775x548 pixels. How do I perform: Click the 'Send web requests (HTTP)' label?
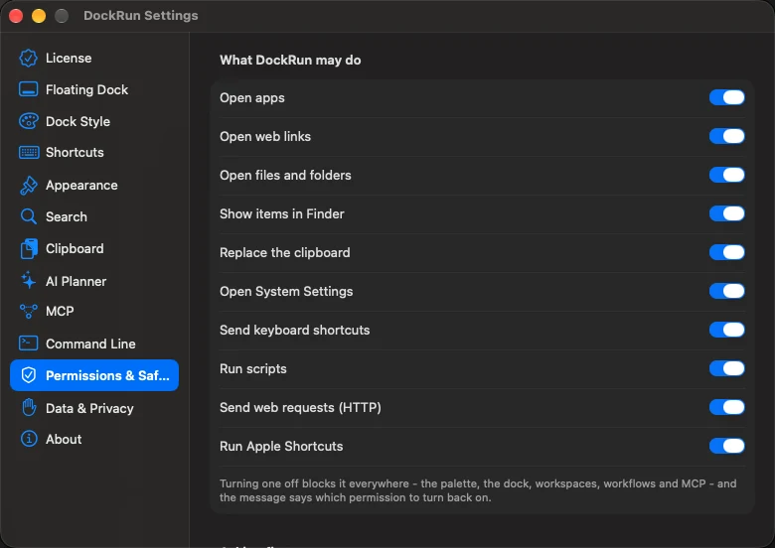pyautogui.click(x=300, y=408)
